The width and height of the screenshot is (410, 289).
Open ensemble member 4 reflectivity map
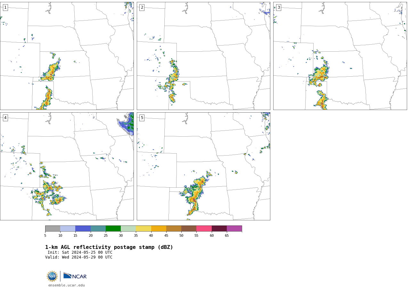[x=67, y=166]
